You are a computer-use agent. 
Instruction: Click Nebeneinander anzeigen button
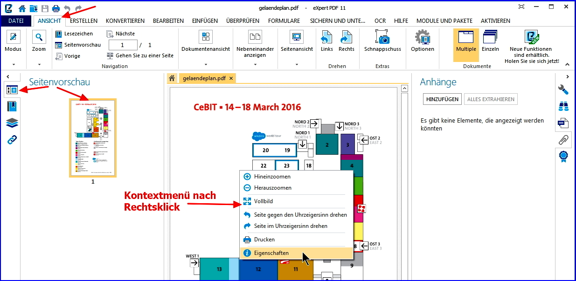255,44
